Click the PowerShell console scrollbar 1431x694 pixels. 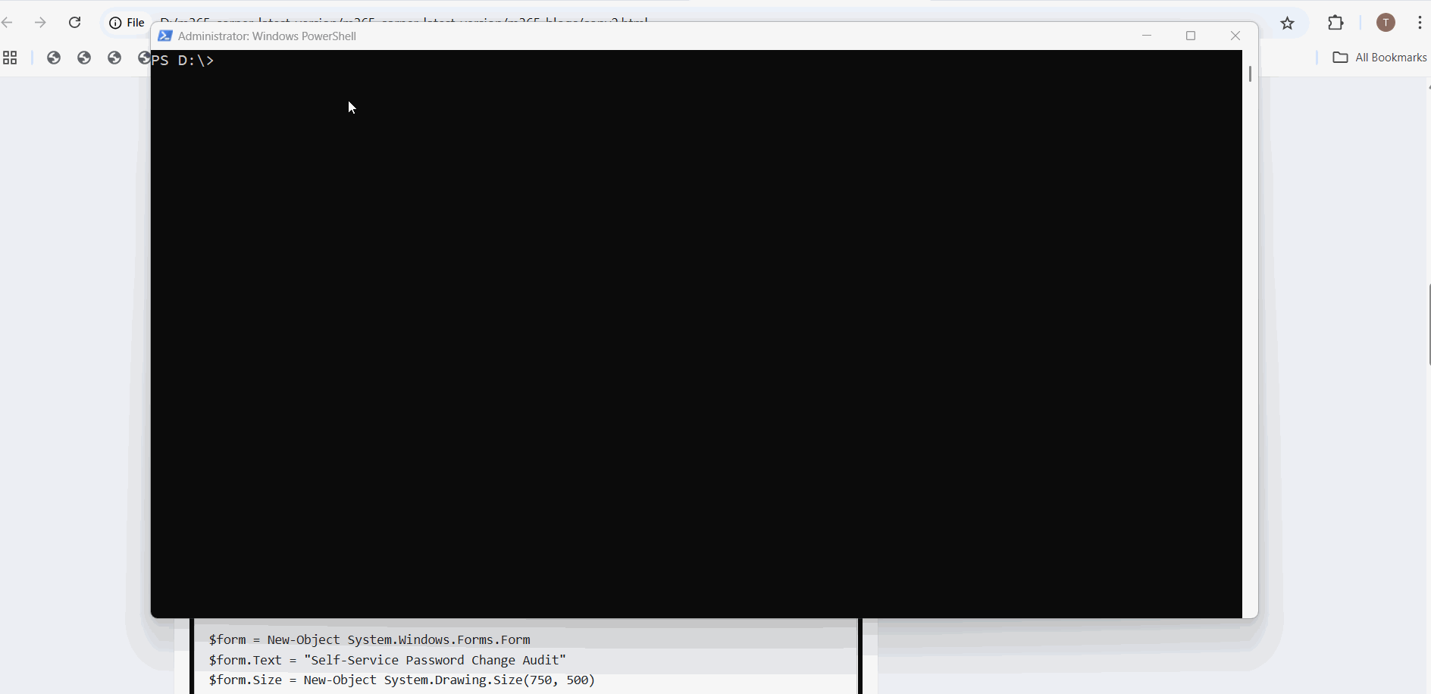coord(1250,74)
